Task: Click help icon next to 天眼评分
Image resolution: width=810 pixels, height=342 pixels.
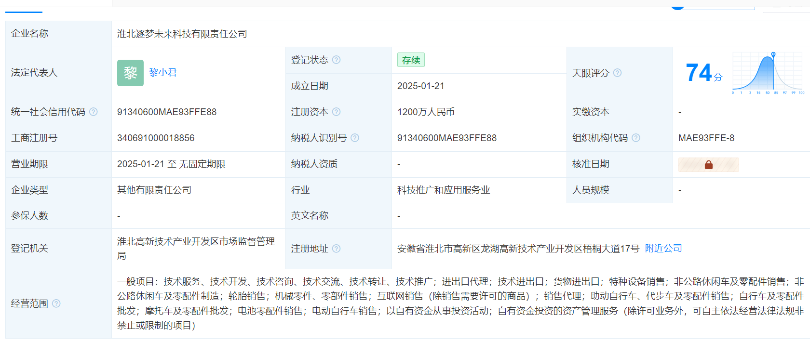Action: [617, 73]
